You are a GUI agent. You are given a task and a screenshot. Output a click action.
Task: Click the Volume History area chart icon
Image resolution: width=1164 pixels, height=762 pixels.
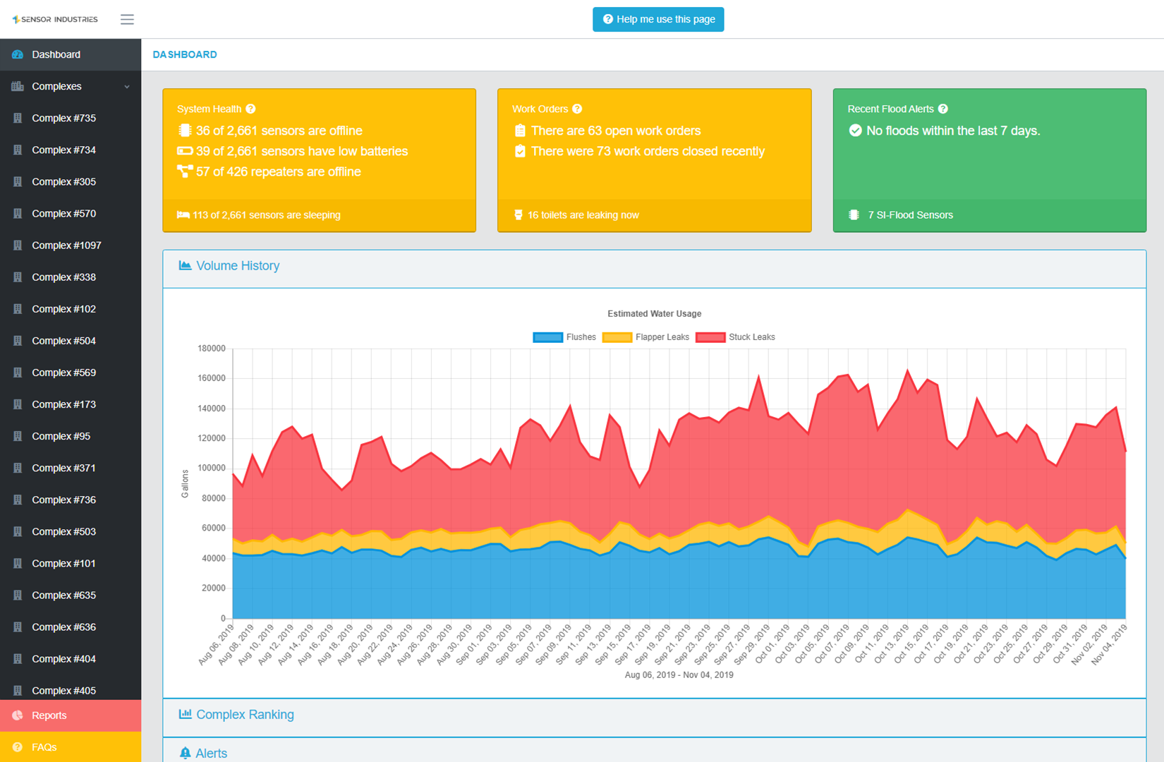click(185, 265)
